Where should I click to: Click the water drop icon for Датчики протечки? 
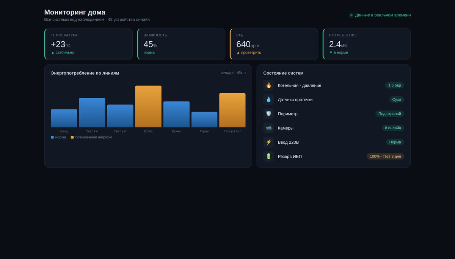(x=268, y=99)
